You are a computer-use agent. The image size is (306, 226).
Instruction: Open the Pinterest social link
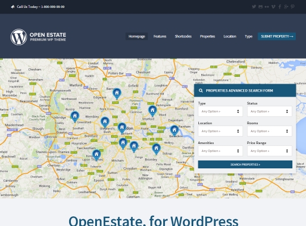pos(292,7)
